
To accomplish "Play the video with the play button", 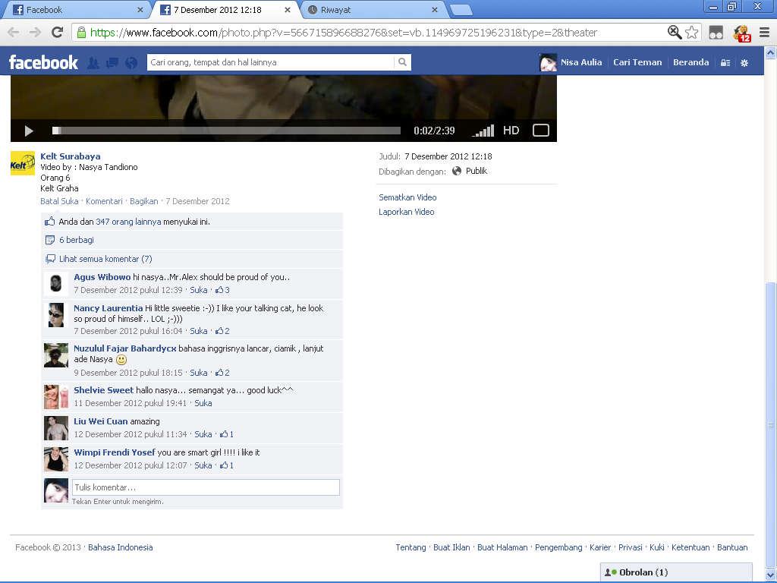I will click(x=29, y=131).
